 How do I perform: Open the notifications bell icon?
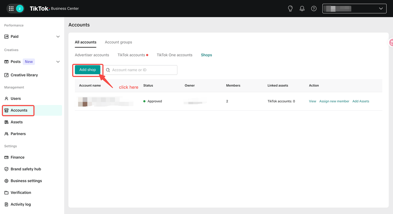click(x=302, y=9)
